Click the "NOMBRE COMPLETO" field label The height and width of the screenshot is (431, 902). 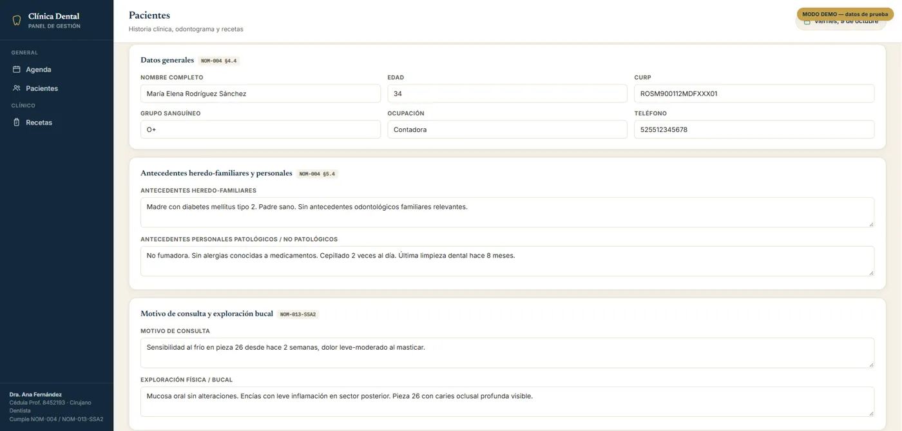tap(172, 77)
